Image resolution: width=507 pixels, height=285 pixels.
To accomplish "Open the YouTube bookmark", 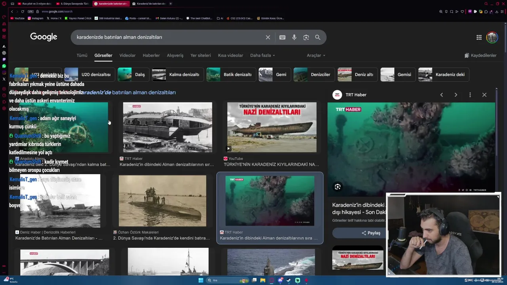I will 17,18.
